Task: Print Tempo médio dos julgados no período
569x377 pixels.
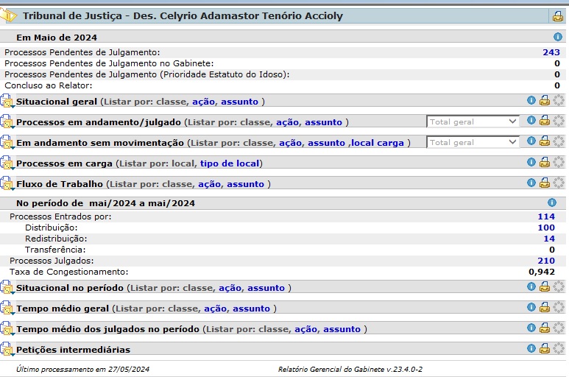Action: pos(545,328)
